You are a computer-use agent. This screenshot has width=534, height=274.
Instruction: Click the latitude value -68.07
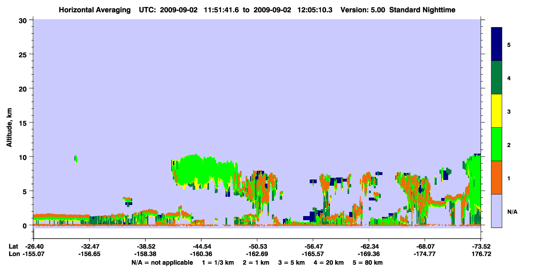[424, 246]
